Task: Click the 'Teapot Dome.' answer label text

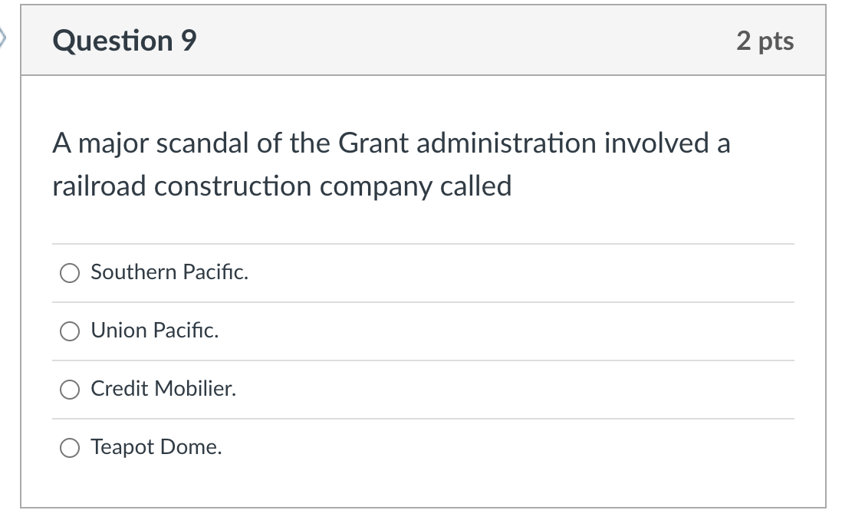Action: [x=156, y=447]
